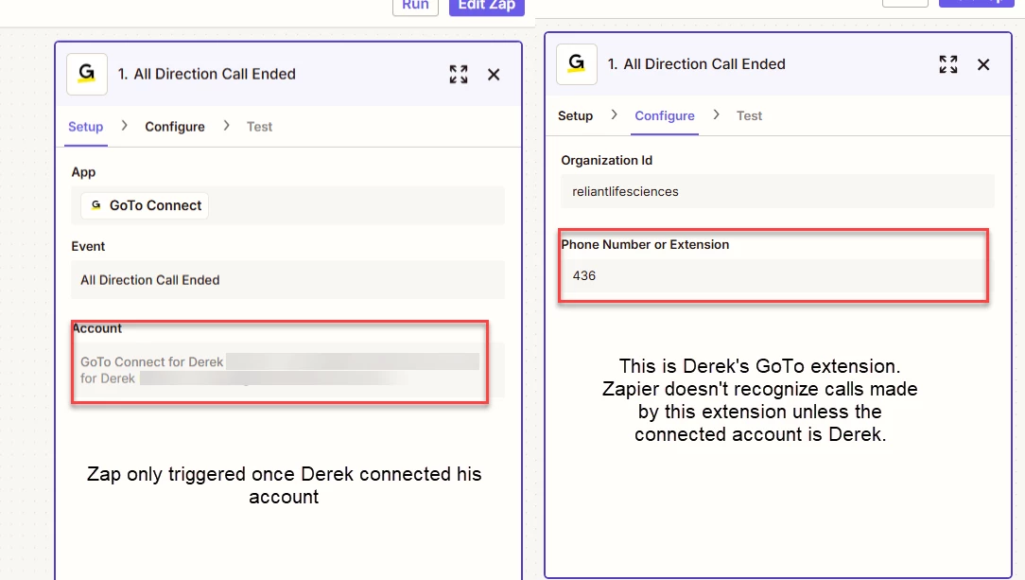
Task: Click the Organization Id field with reliantlifesciences
Action: pyautogui.click(x=777, y=191)
